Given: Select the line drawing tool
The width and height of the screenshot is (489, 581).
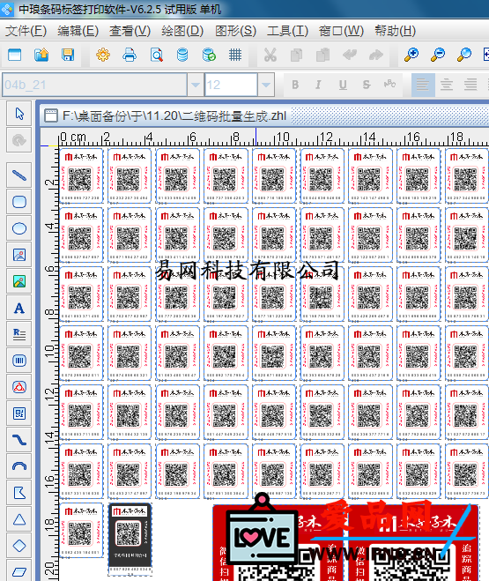Looking at the screenshot, I should coord(19,175).
